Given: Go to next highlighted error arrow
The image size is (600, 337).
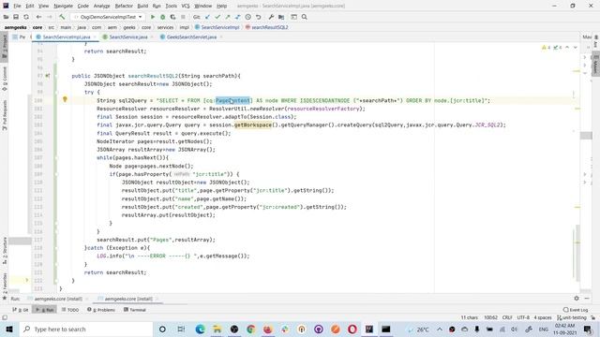Looking at the screenshot, I should click(x=575, y=48).
